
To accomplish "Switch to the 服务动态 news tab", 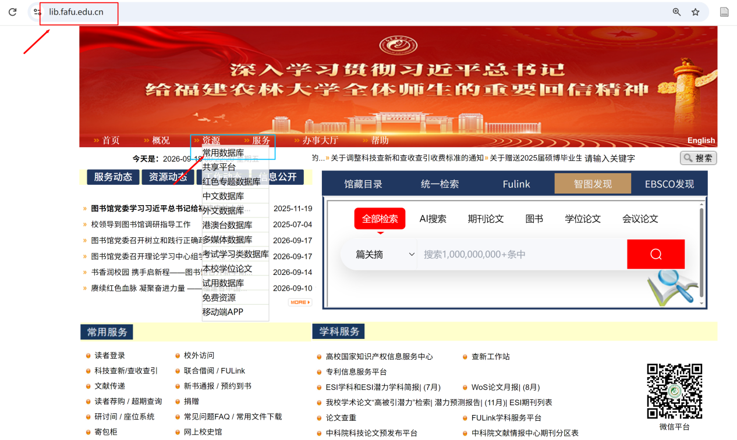I will point(113,177).
